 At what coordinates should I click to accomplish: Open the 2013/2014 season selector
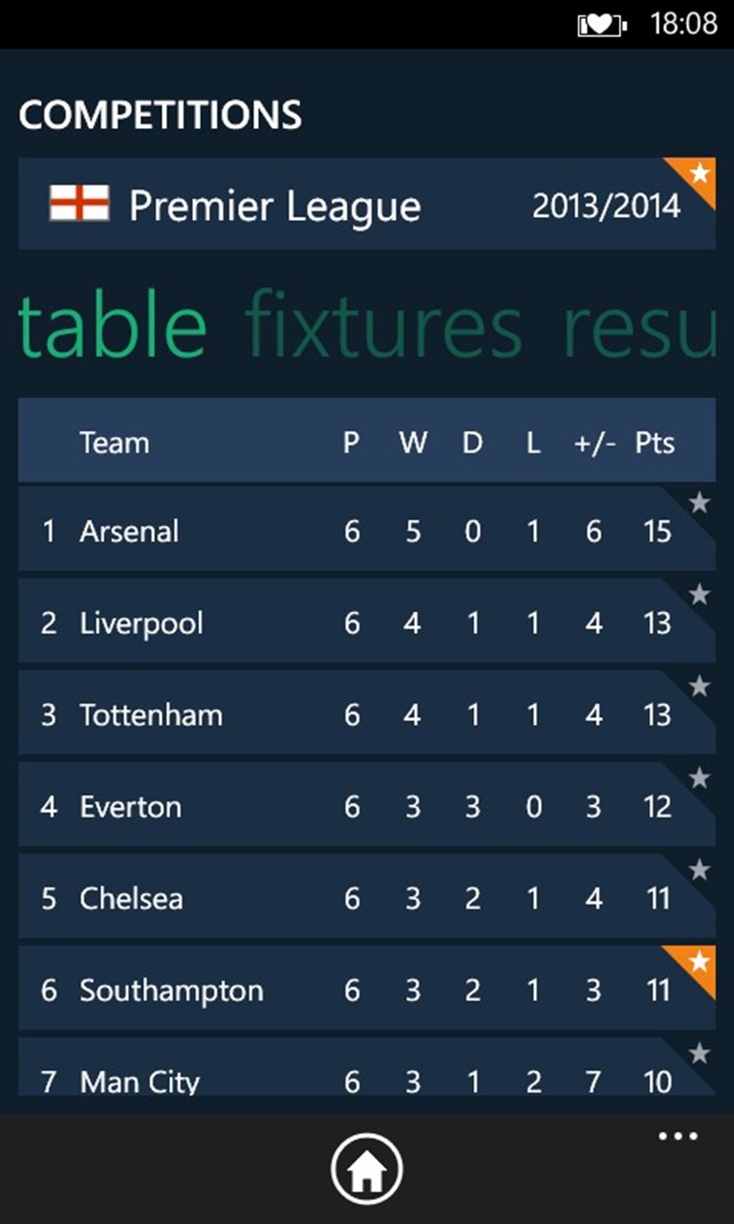[x=606, y=206]
